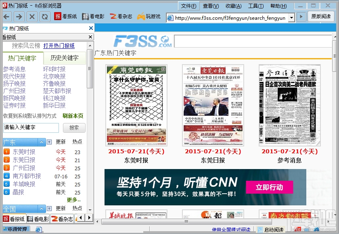
Task: Click the horizontal scrollbar of the page
Action: pos(186,221)
